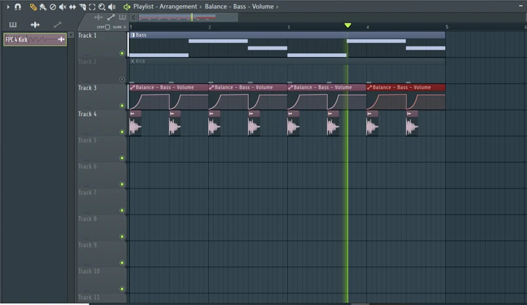This screenshot has height=305, width=527.
Task: Click Balance - Bass - Volume breadcrumb
Action: click(239, 7)
